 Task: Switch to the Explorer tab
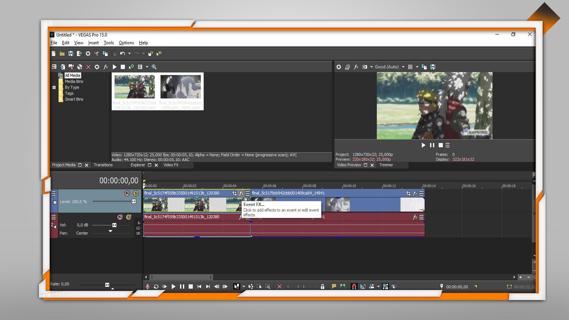[x=138, y=165]
